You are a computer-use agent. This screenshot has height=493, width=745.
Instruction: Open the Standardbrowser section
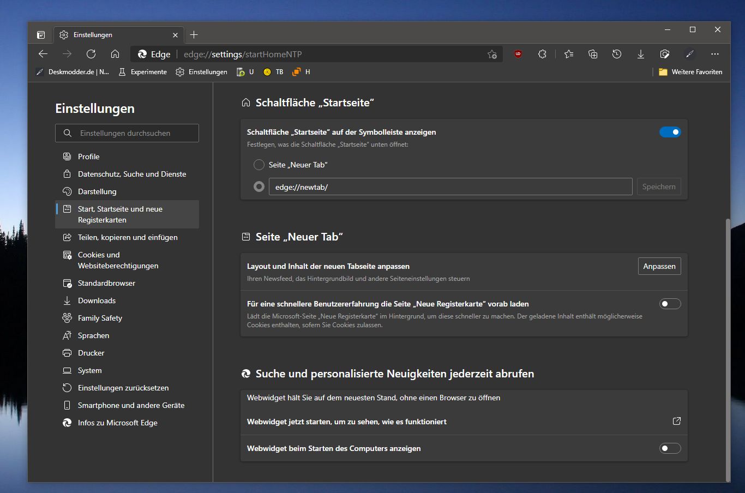127,283
